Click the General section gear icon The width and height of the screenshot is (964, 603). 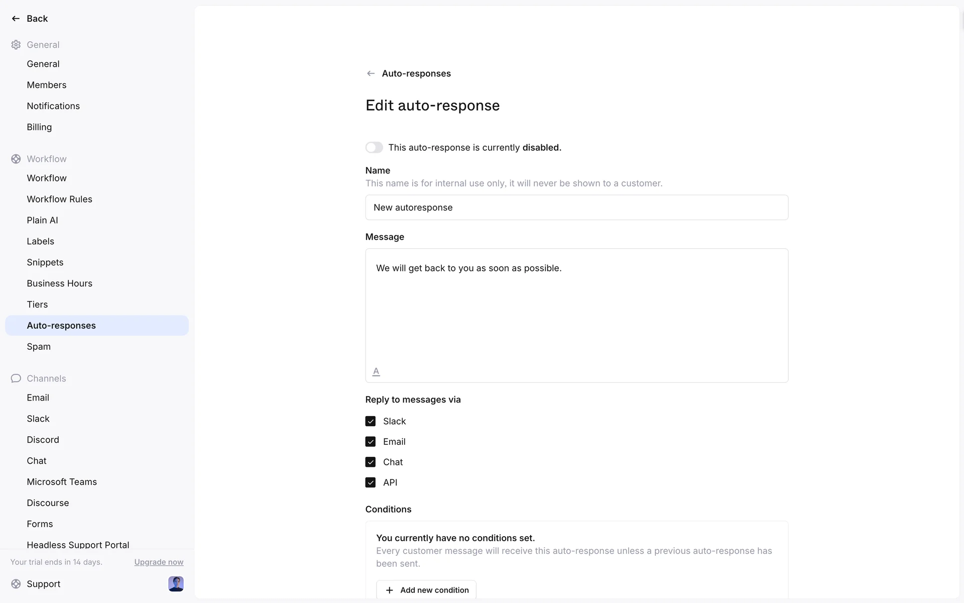[x=16, y=45]
